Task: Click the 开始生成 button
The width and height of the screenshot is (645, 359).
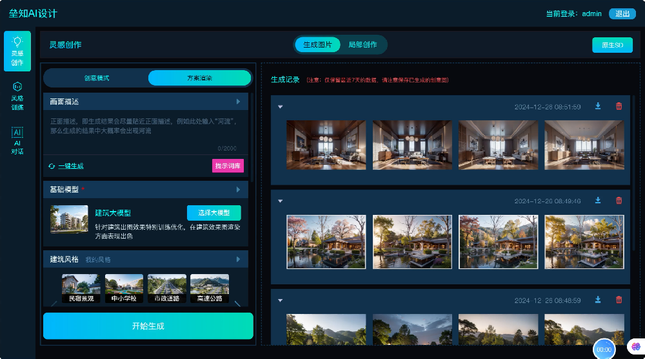Action: pos(148,326)
